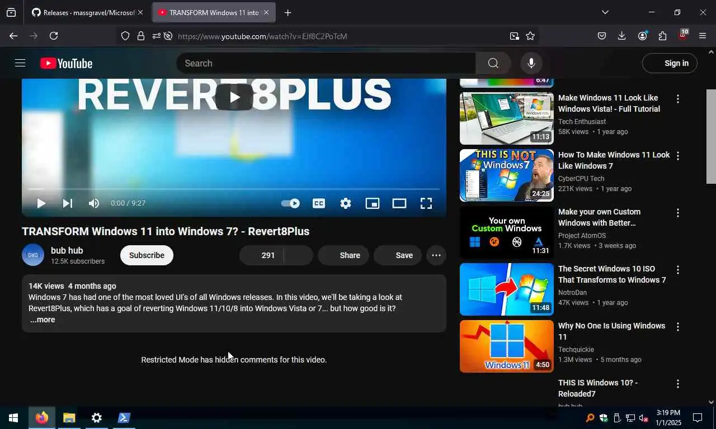
Task: Open the Custom Windows video thumbnail
Action: point(507,232)
